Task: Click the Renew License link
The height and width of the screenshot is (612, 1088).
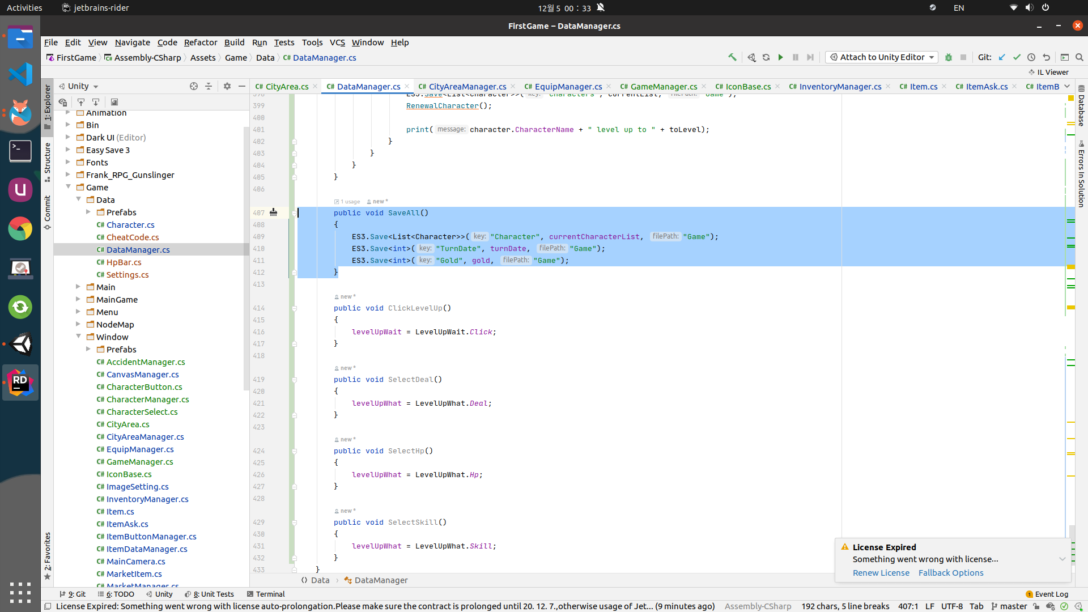Action: point(881,573)
